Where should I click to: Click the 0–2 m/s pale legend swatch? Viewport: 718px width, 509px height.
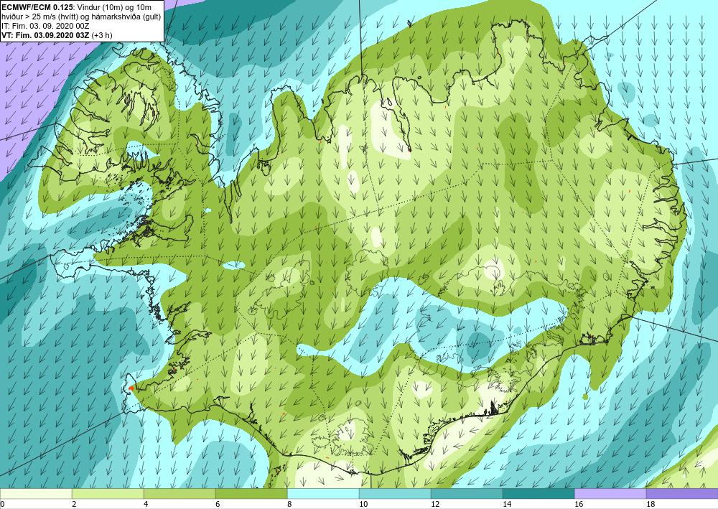36,494
